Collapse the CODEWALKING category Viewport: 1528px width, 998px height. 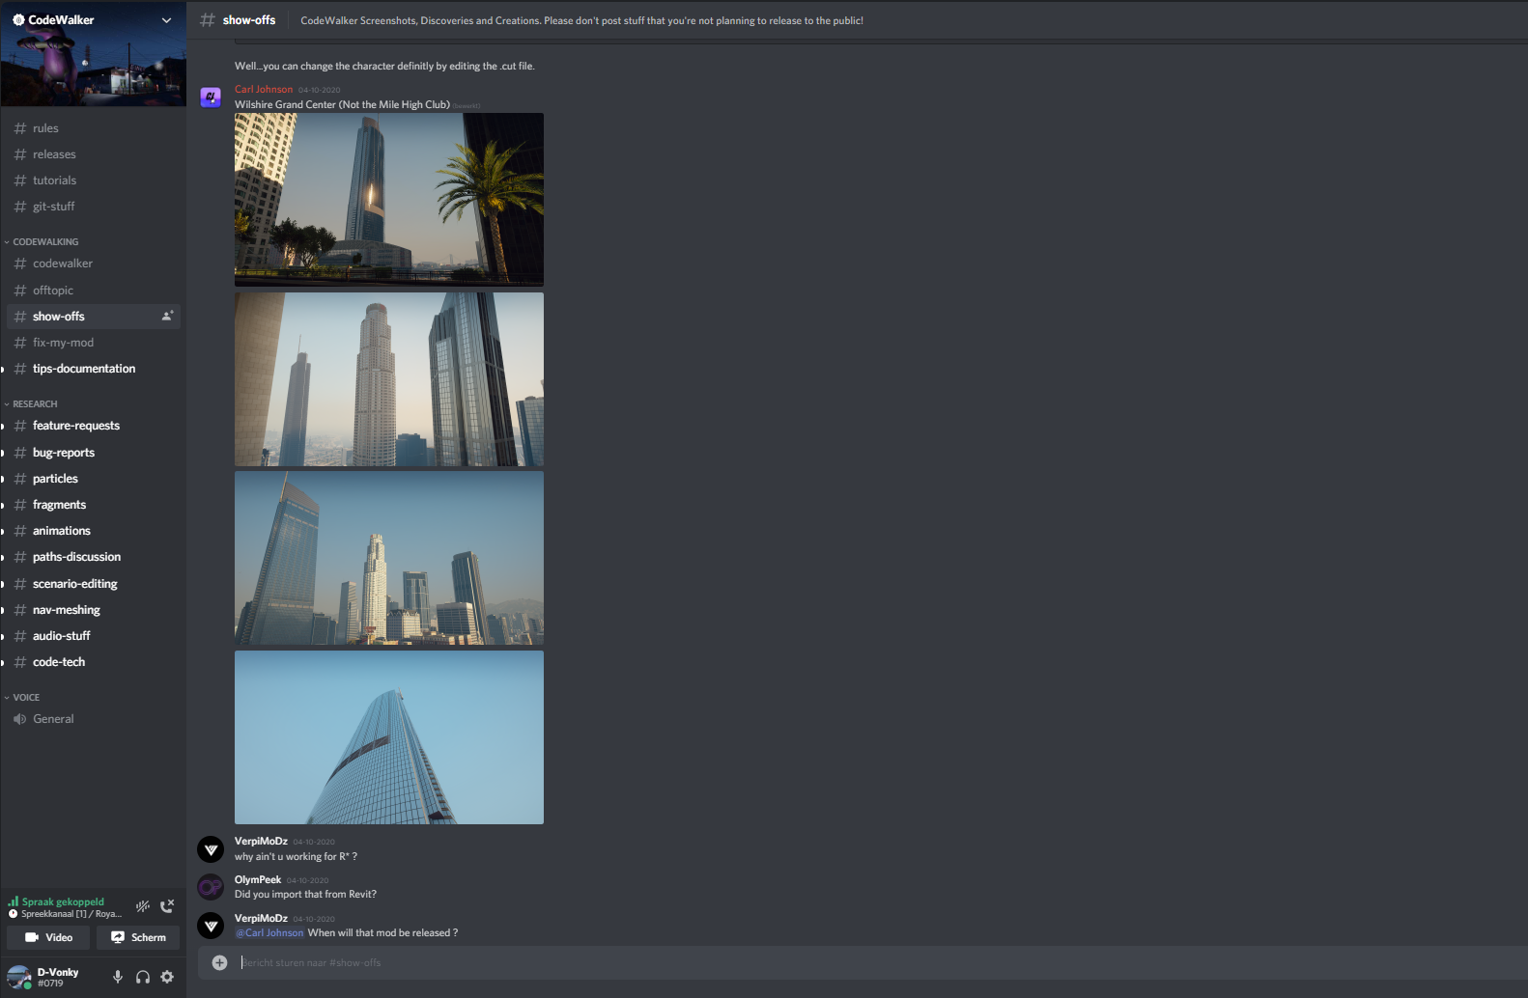45,242
